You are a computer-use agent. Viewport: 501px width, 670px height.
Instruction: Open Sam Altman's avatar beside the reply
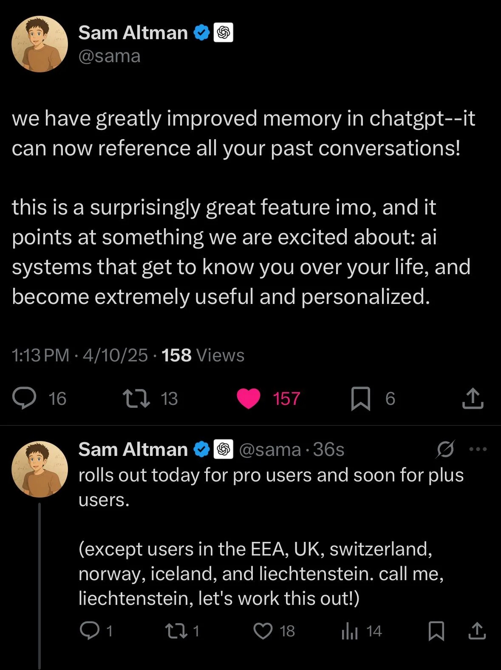(40, 469)
